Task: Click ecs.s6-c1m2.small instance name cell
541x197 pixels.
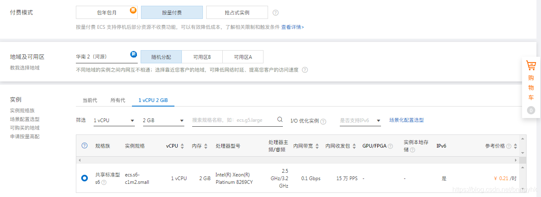Action: 137,178
